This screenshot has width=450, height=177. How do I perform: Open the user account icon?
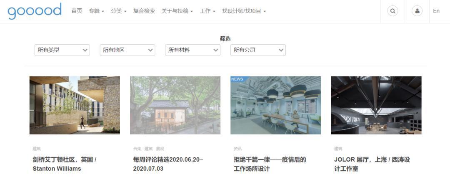click(417, 11)
